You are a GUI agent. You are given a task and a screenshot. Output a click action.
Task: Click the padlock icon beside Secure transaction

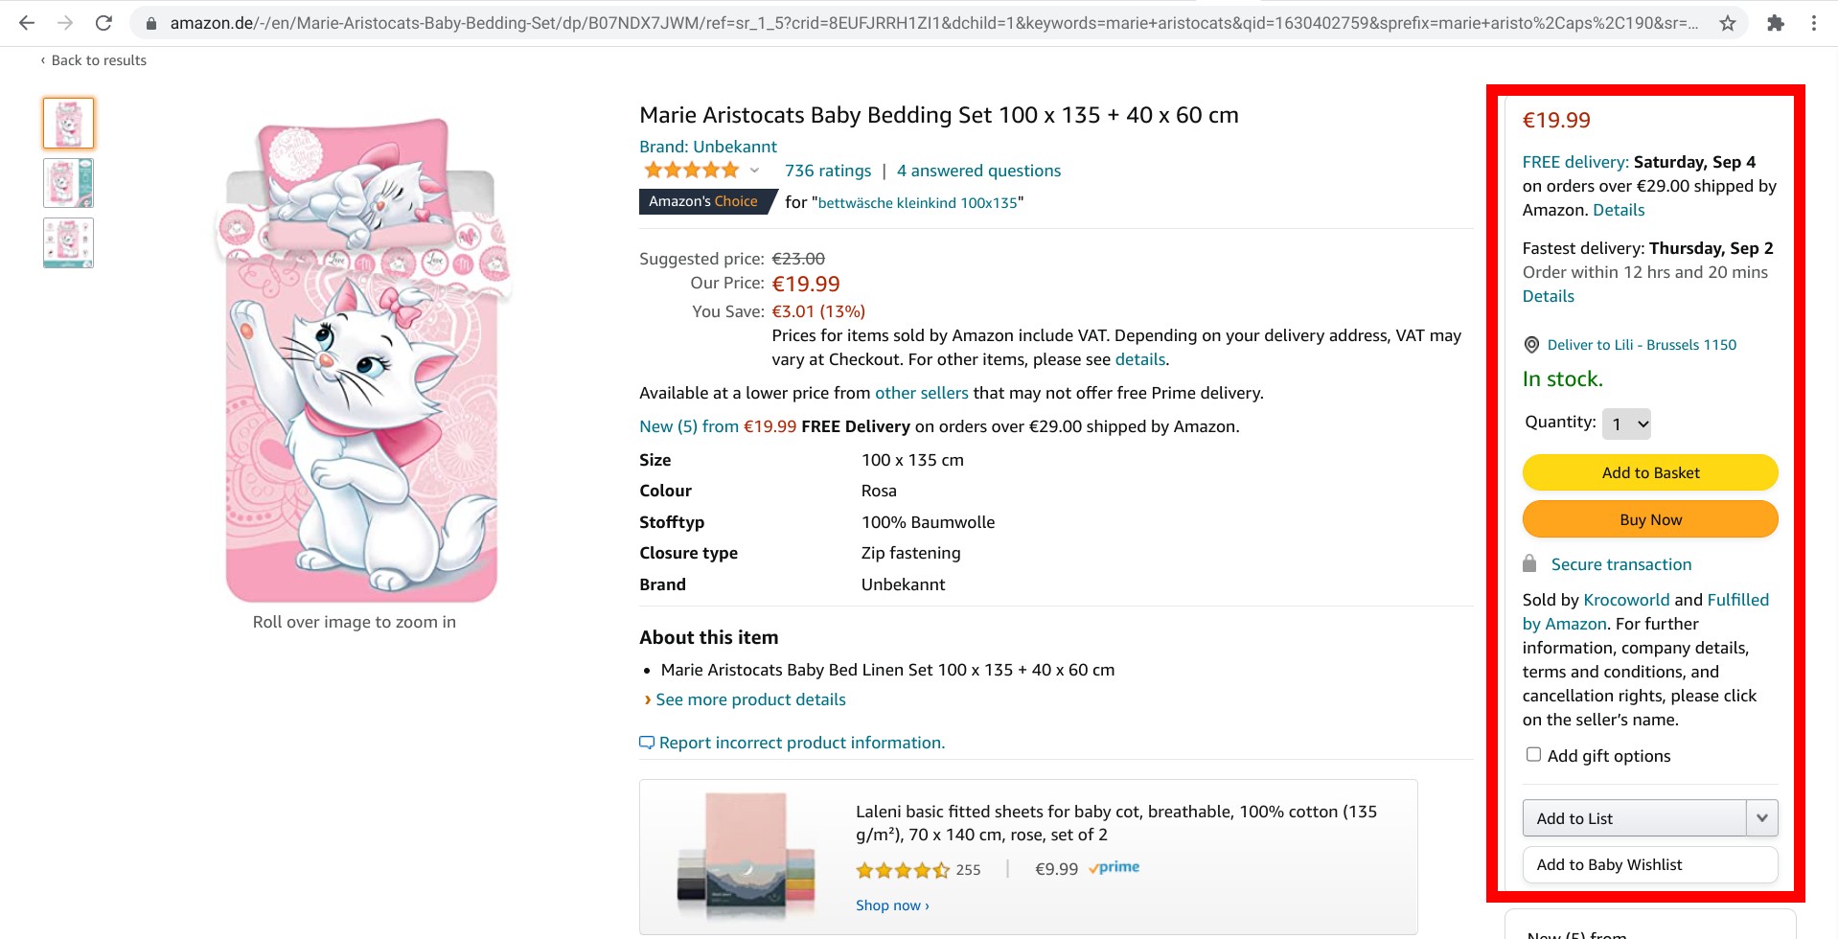(x=1529, y=563)
